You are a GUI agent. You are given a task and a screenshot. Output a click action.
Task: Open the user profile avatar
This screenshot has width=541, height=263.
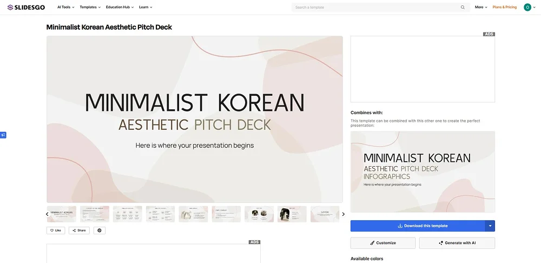527,7
